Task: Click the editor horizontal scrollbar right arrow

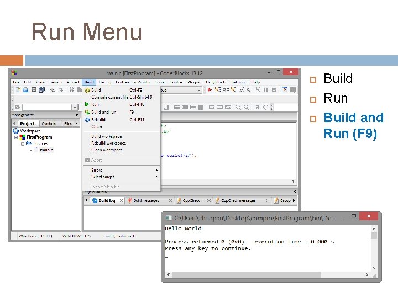Action: coord(293,182)
